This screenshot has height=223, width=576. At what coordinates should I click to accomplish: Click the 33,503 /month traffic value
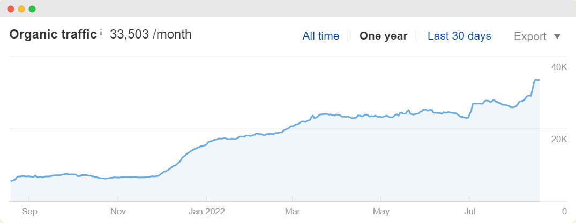pyautogui.click(x=151, y=34)
